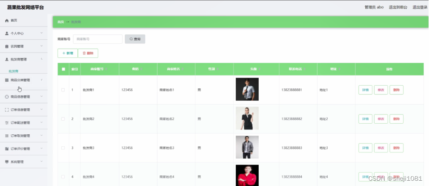Click the 蔬果批发网络平台 title

tap(26, 8)
